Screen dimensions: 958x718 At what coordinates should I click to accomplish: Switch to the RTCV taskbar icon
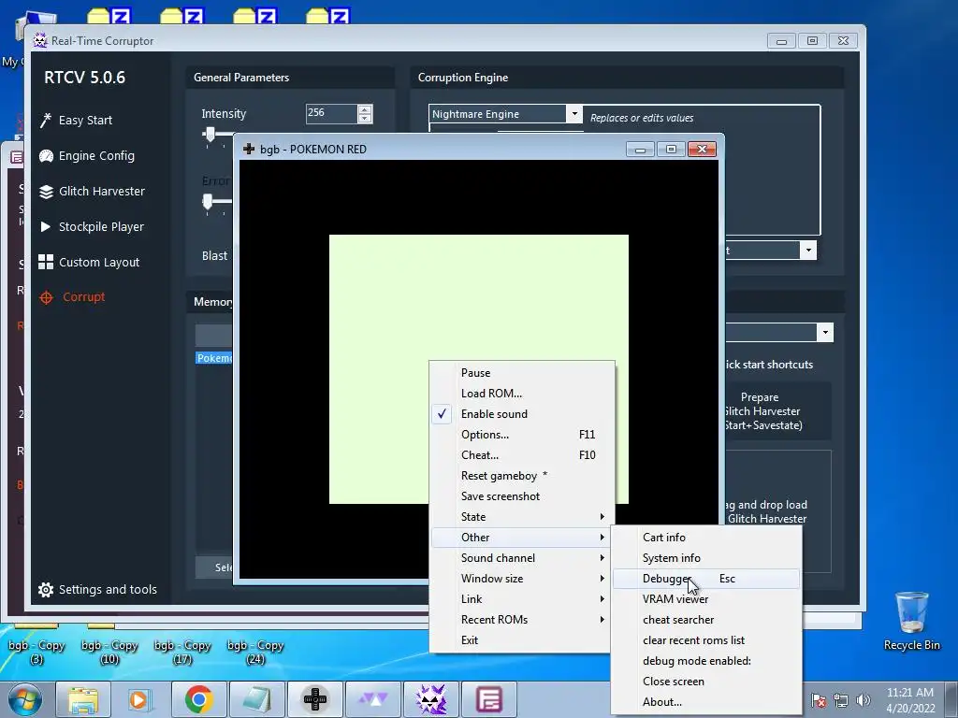pyautogui.click(x=430, y=699)
